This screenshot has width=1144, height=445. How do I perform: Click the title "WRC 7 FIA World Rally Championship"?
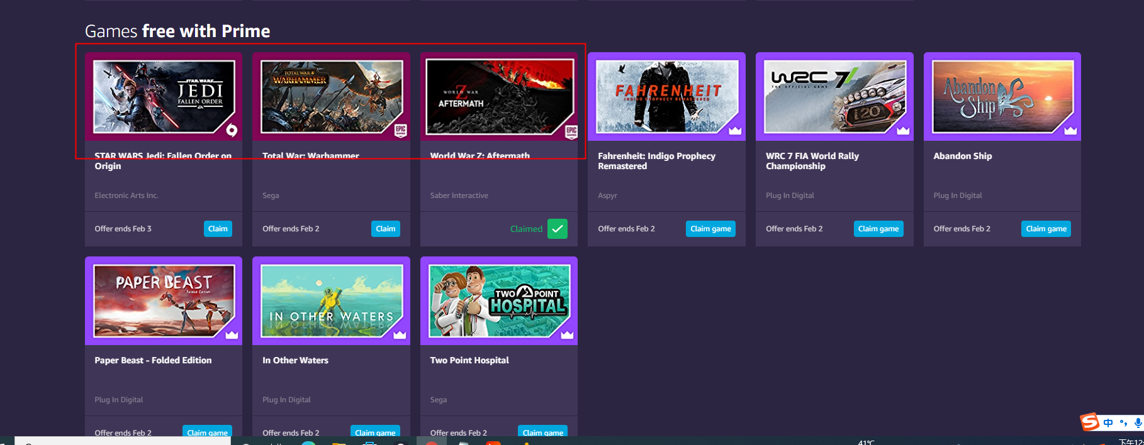(x=812, y=161)
